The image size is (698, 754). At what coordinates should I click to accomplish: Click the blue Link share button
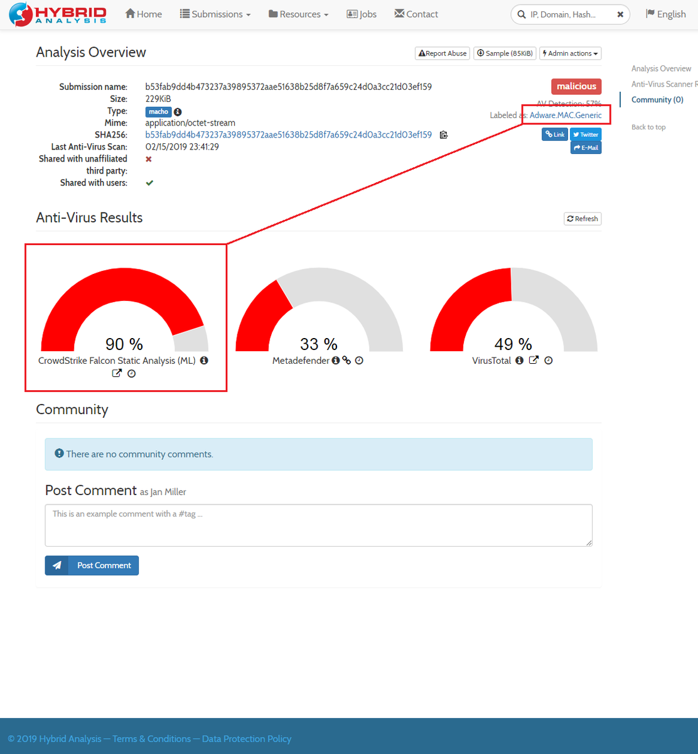(x=555, y=134)
